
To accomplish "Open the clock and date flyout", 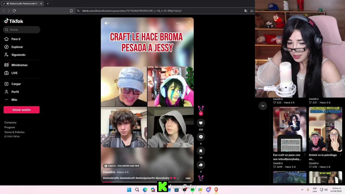I will tap(337, 190).
